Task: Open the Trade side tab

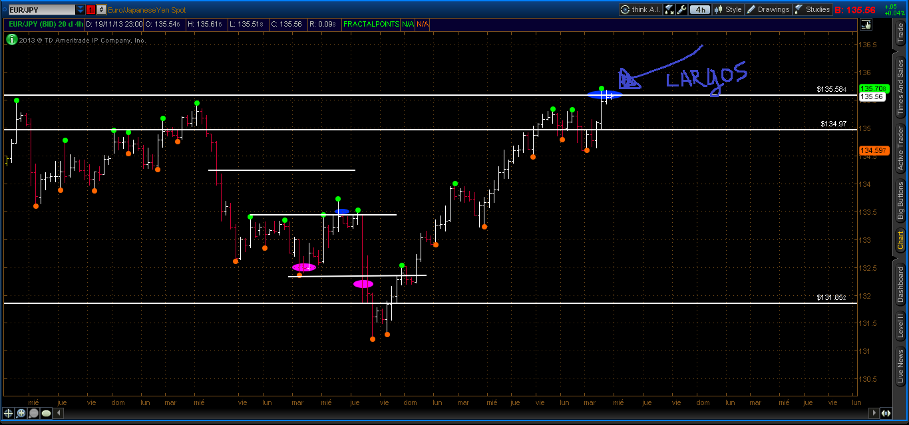Action: pos(901,32)
